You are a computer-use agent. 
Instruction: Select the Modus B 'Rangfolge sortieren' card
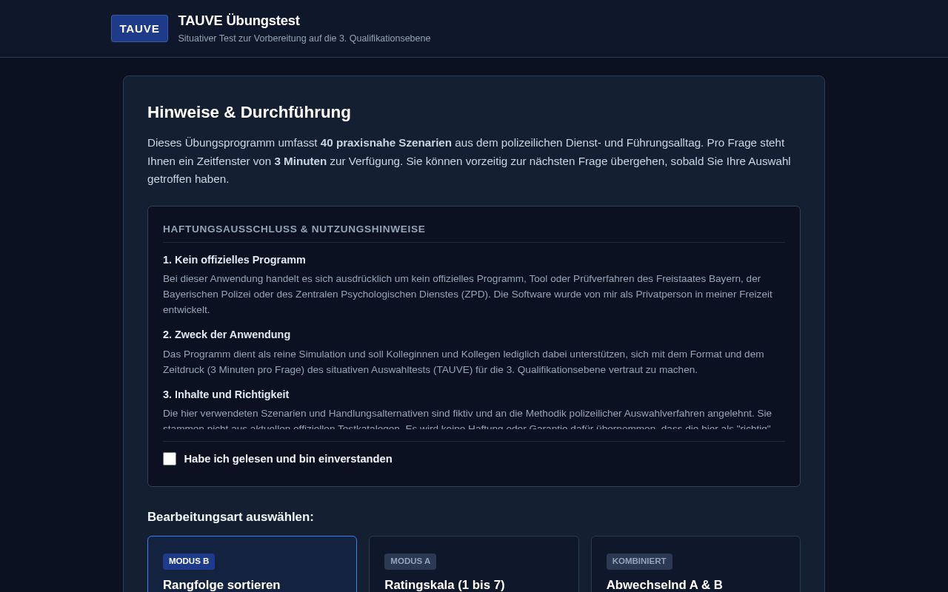252,564
